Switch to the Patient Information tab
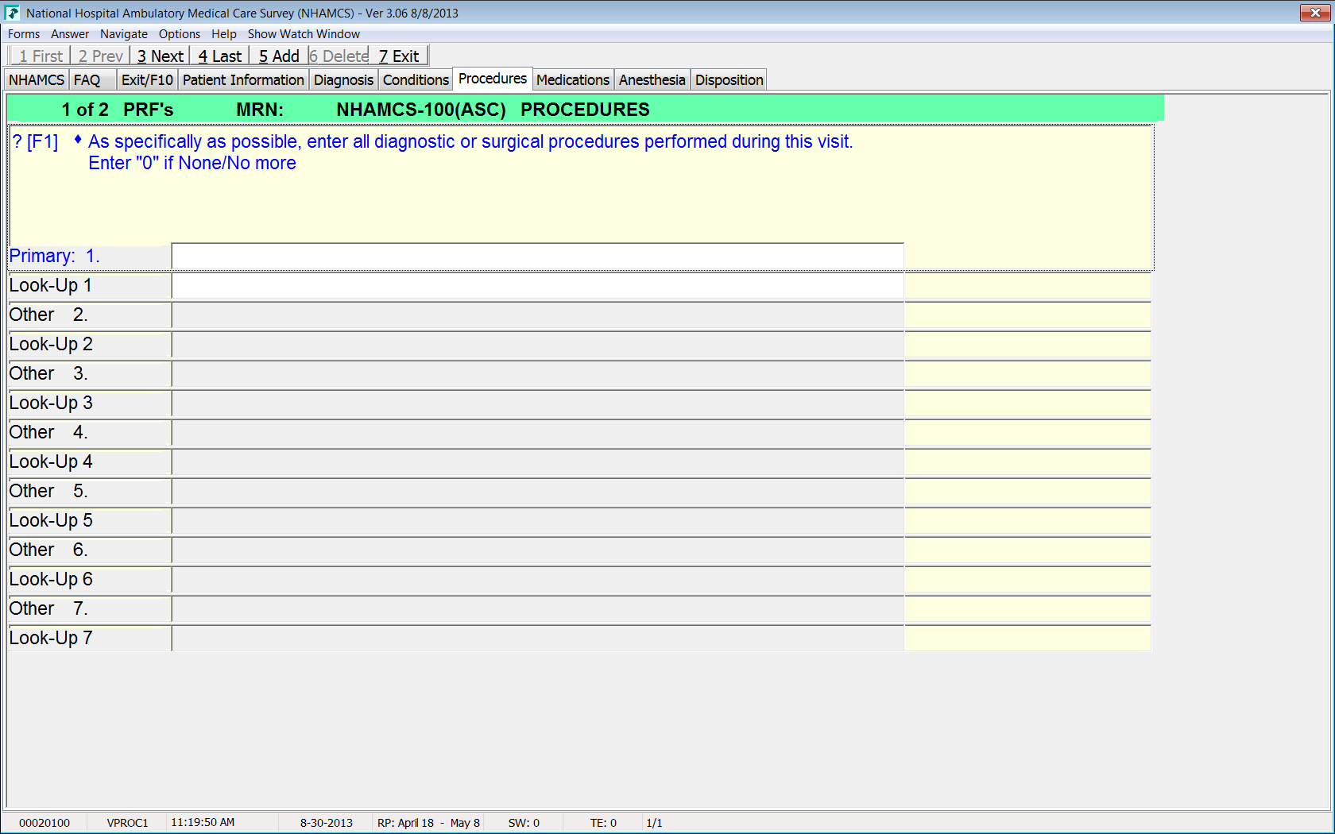The image size is (1335, 834). click(x=243, y=80)
